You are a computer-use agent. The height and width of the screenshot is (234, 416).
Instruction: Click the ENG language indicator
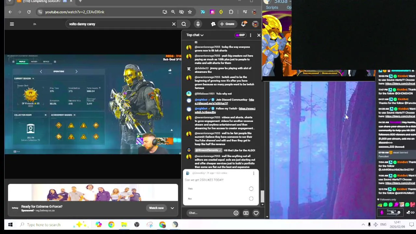(383, 225)
